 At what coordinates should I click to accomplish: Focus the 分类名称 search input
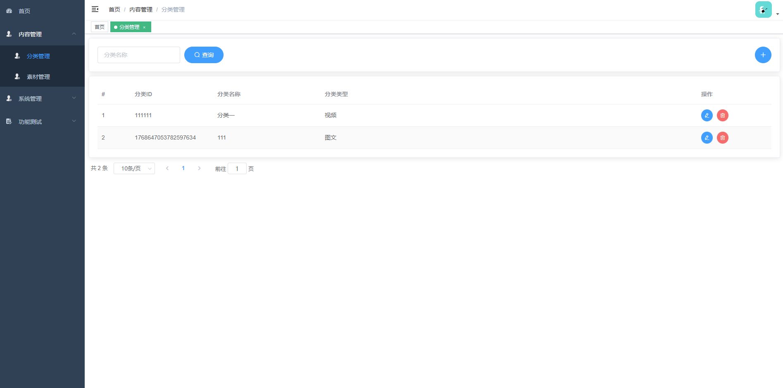[x=139, y=55]
